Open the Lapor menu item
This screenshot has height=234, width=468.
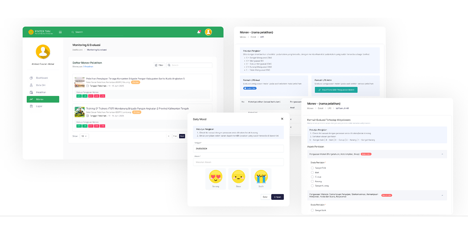[x=39, y=106]
